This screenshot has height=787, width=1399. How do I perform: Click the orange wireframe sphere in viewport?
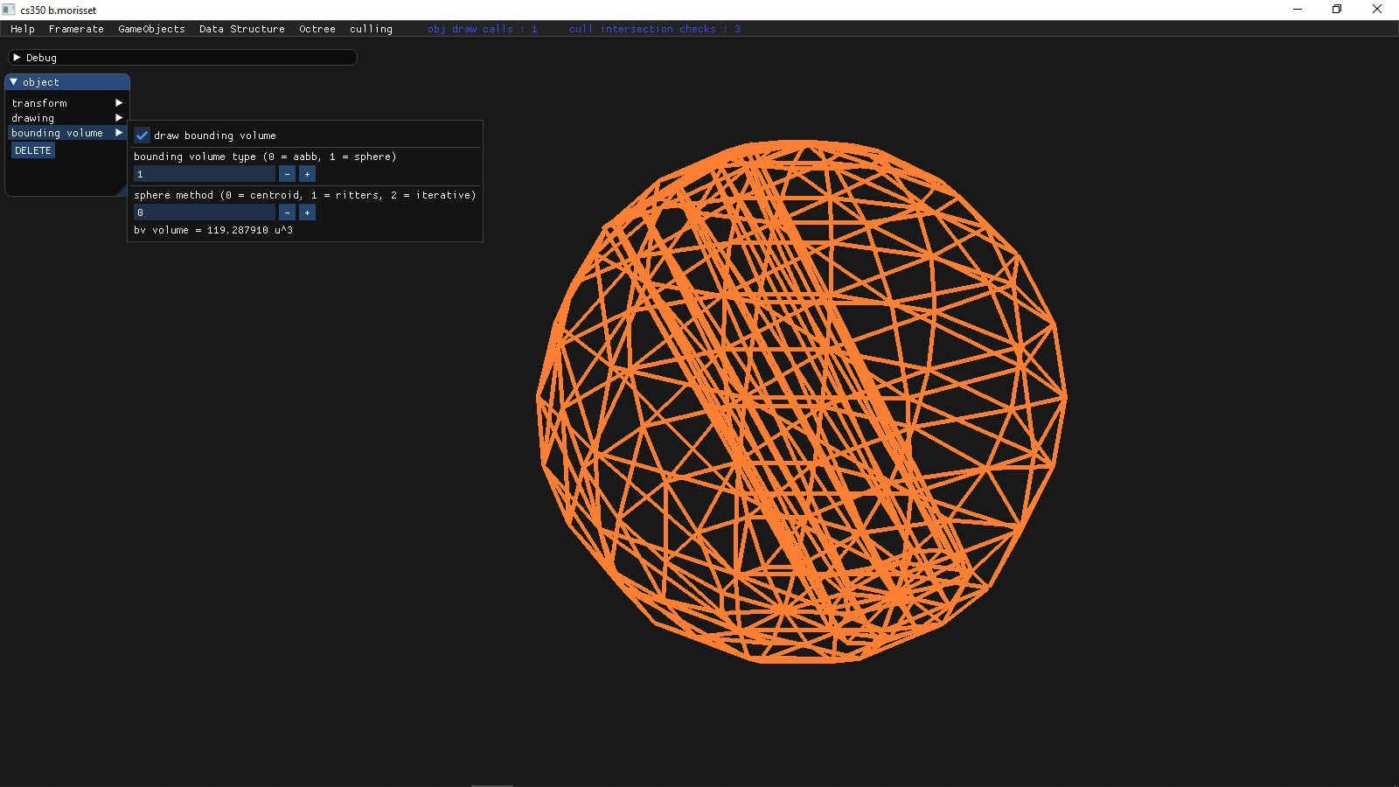pyautogui.click(x=801, y=400)
